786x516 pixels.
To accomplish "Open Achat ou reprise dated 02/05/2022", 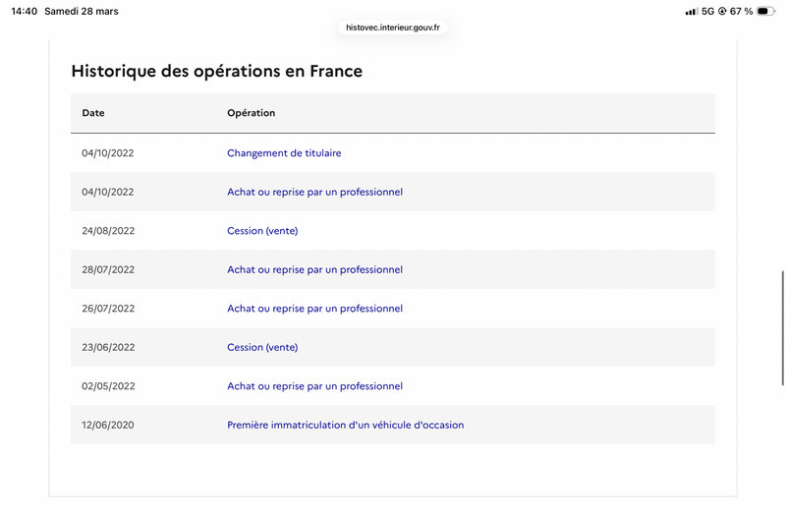I will 314,386.
